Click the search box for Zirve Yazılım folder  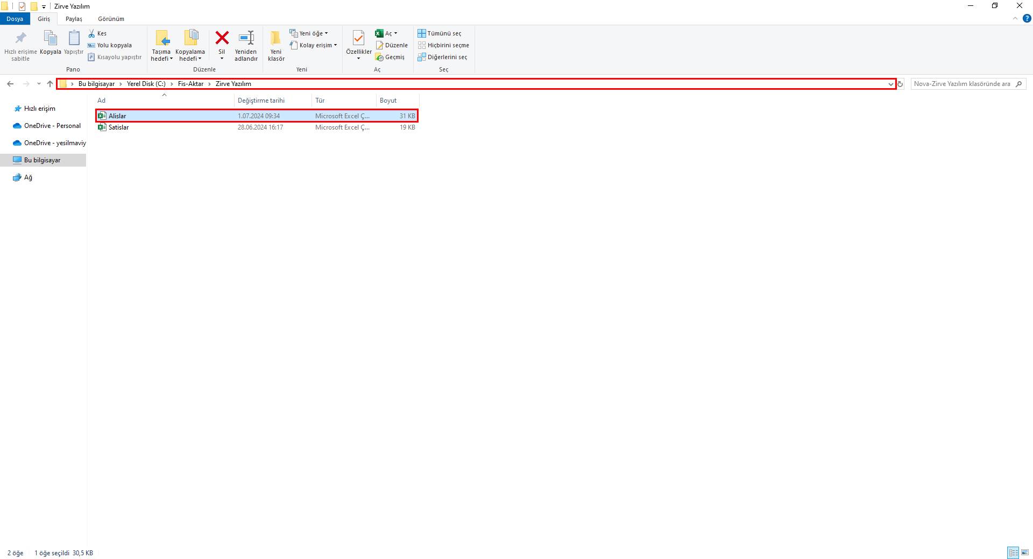[962, 84]
